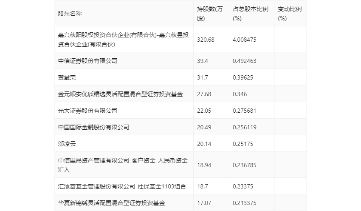Click holding value 27.68

pos(204,94)
